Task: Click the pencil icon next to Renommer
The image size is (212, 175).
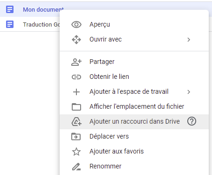Action: pos(76,167)
